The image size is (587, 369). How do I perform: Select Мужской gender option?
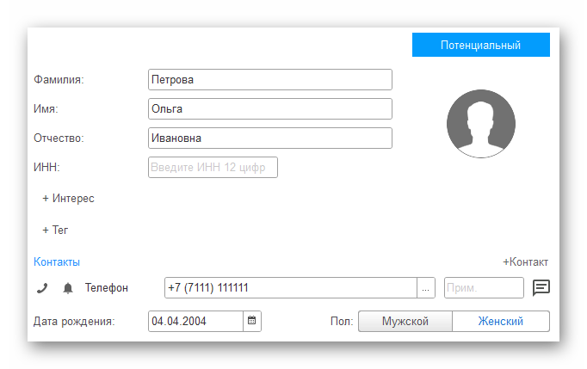click(x=405, y=322)
